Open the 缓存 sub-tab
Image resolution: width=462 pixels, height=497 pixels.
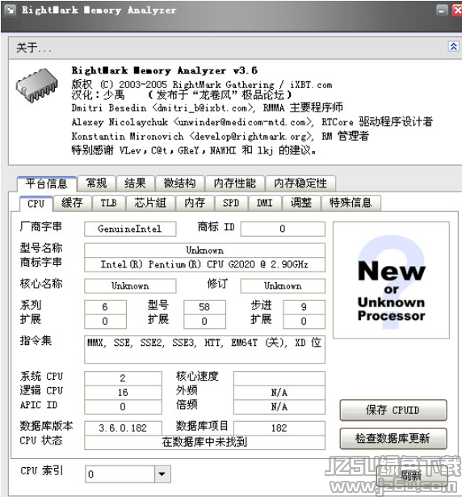tap(72, 203)
